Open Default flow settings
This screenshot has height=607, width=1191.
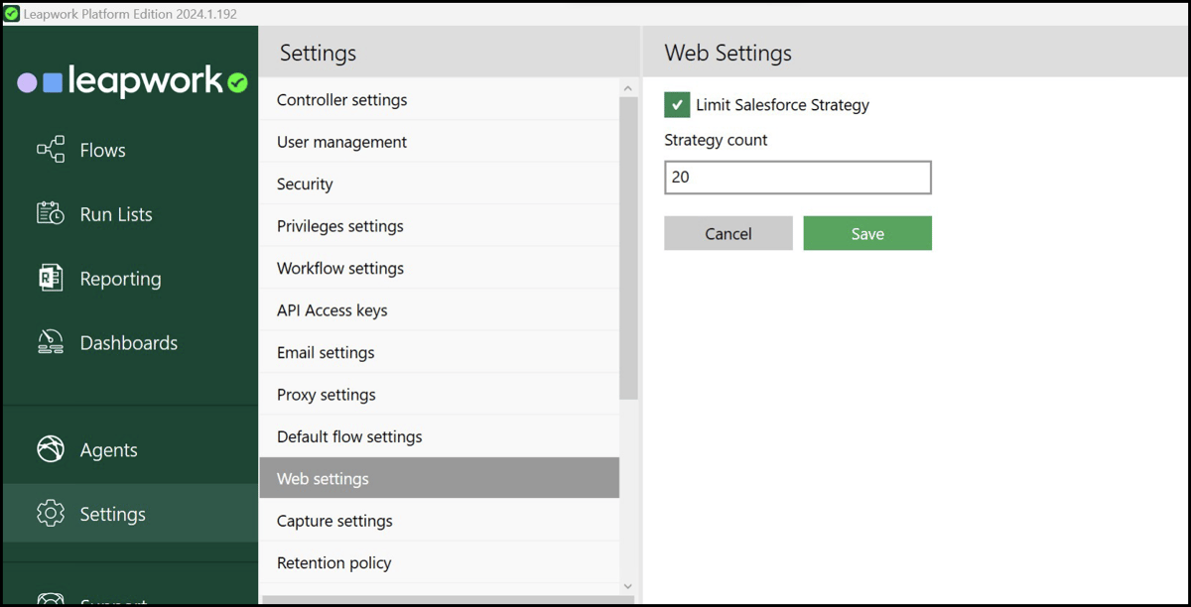348,435
